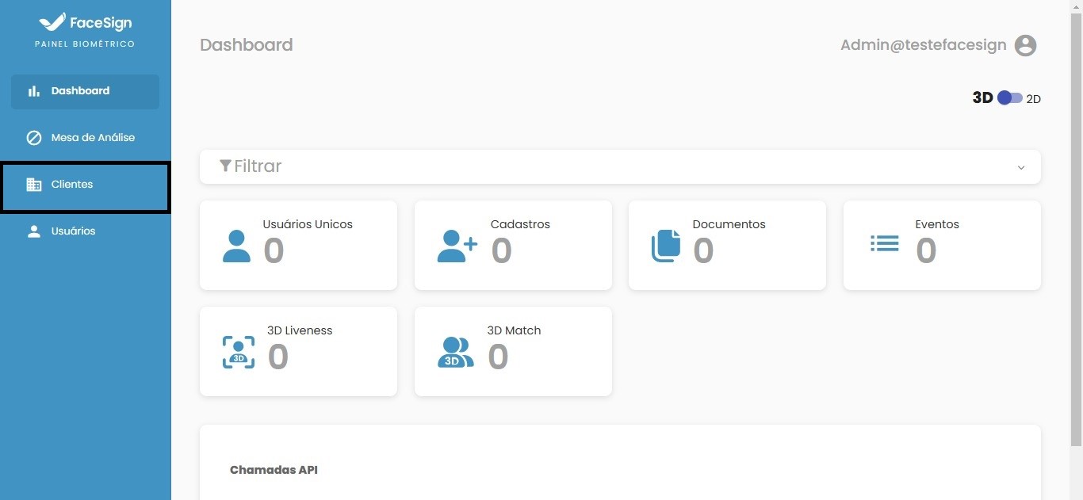Open the Mesa de Análise menu item
The image size is (1083, 500).
click(93, 138)
